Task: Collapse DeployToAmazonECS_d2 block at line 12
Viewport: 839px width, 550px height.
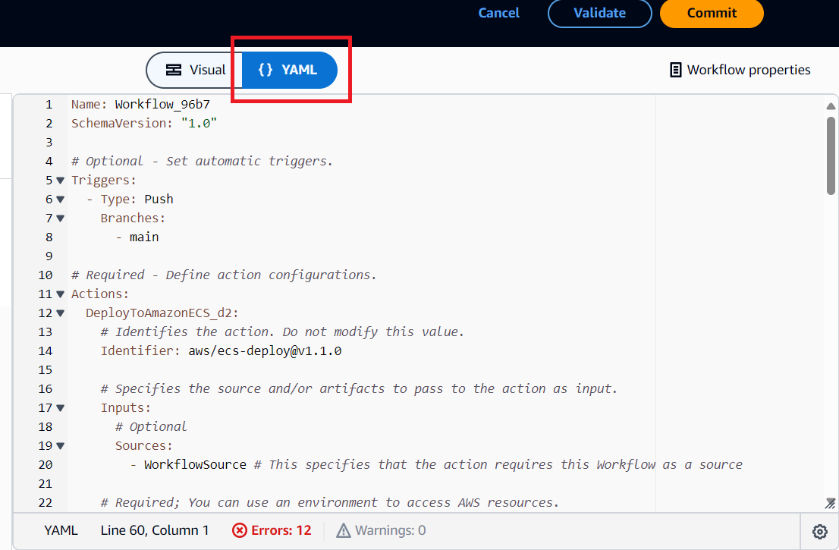Action: click(x=61, y=313)
